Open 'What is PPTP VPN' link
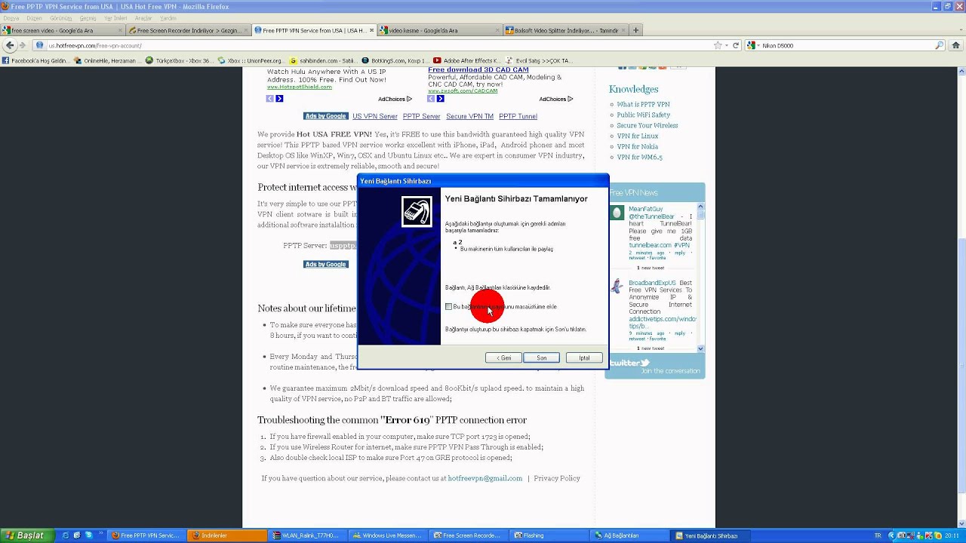Screen dimensions: 966x543 click(643, 104)
